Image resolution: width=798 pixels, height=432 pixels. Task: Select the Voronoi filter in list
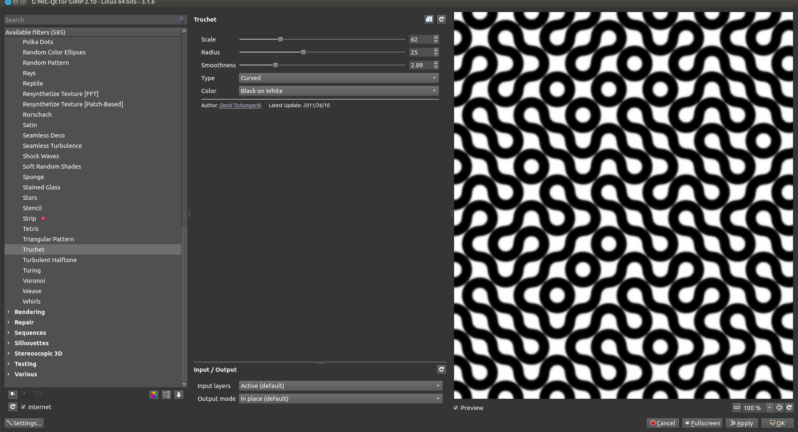coord(34,281)
